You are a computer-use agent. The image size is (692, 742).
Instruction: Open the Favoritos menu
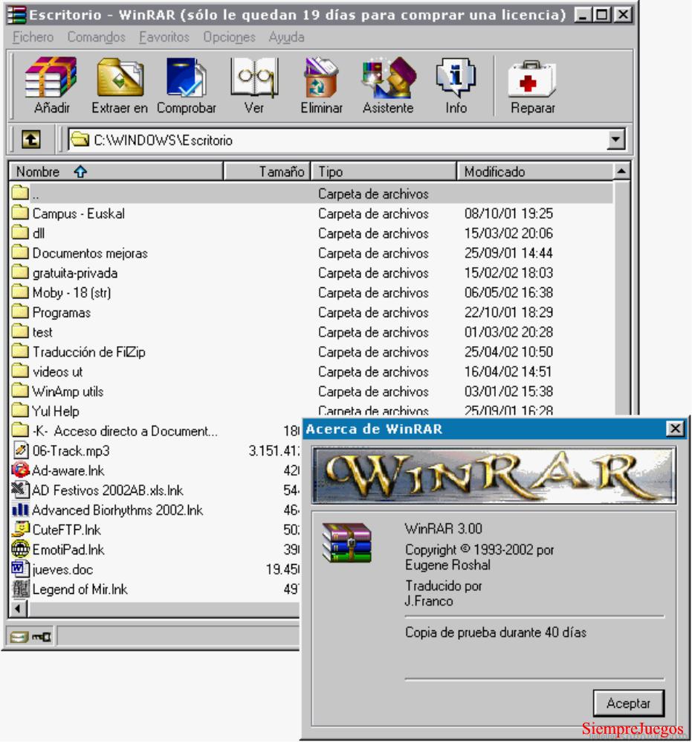click(x=164, y=37)
